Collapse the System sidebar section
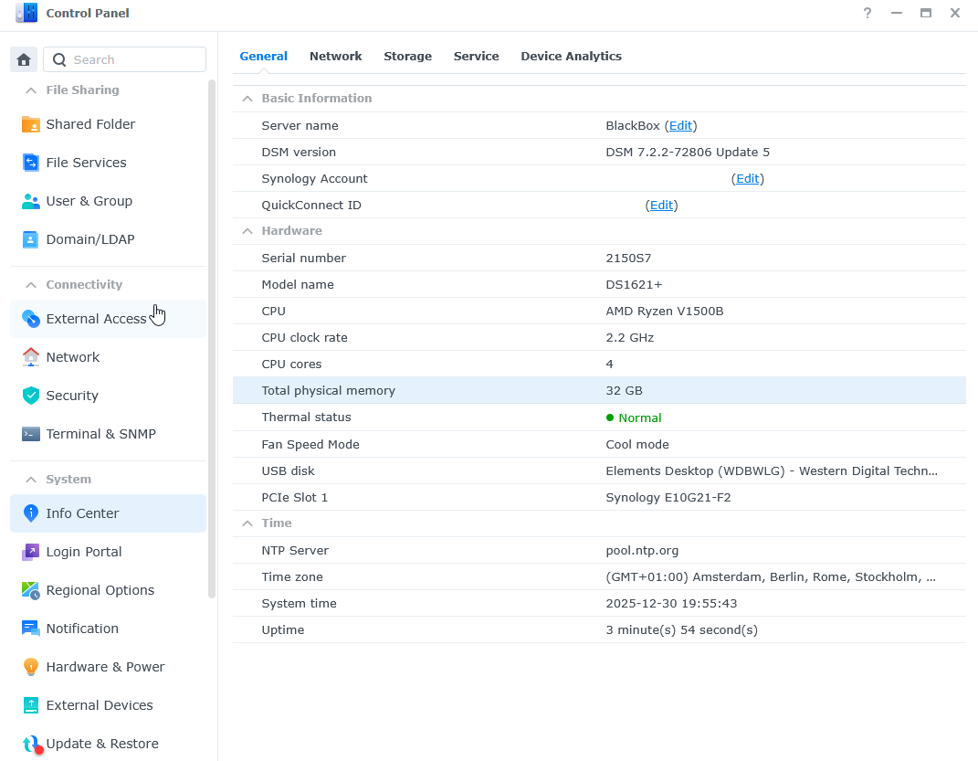The height and width of the screenshot is (761, 978). [x=30, y=480]
